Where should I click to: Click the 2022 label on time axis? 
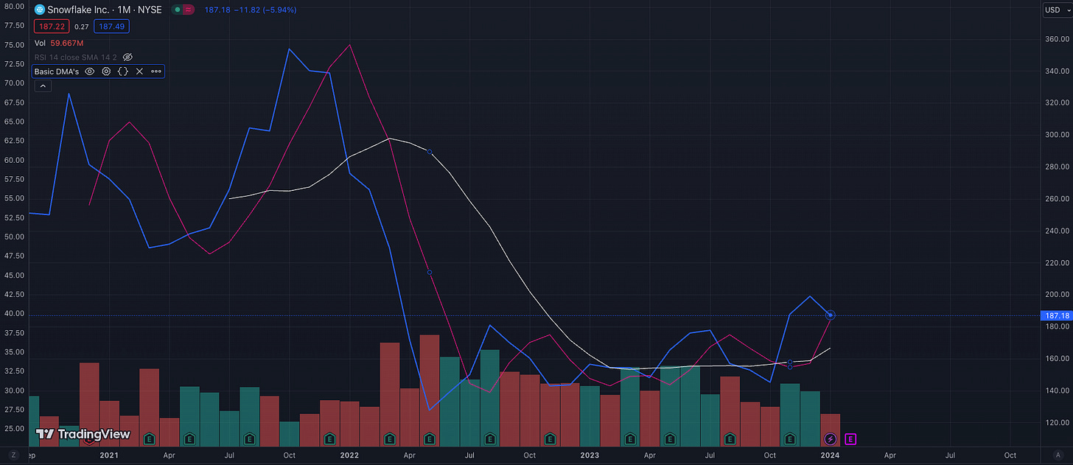tap(349, 455)
